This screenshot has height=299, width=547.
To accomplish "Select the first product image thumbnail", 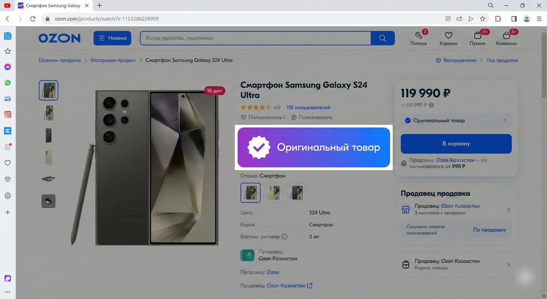I will [48, 90].
